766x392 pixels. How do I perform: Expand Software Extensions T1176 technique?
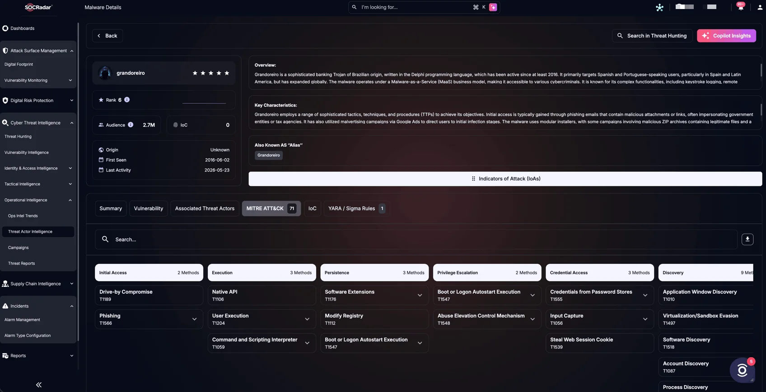point(420,295)
